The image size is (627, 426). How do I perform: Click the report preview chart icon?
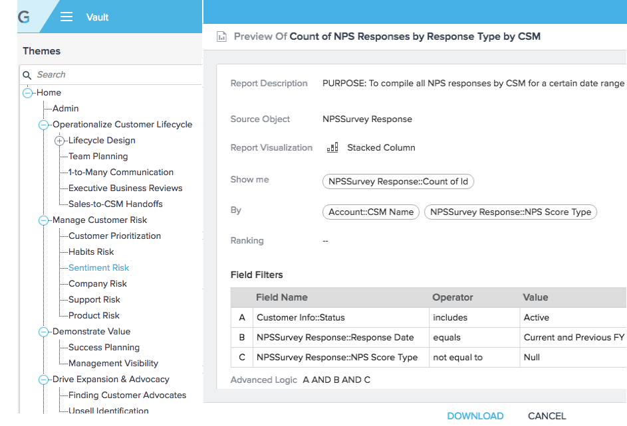221,36
